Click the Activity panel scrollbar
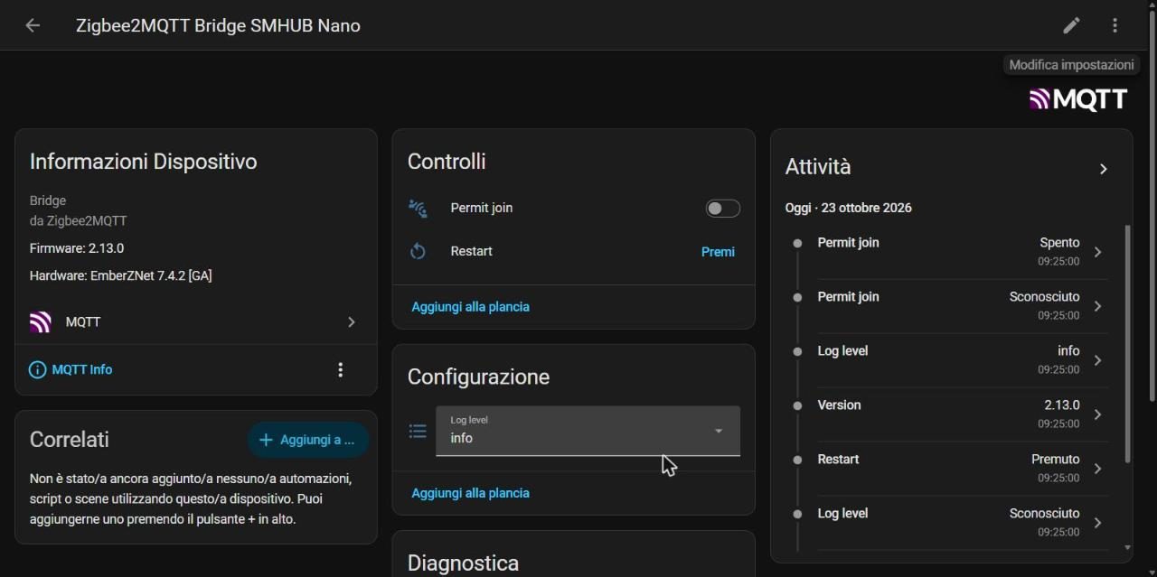This screenshot has width=1157, height=577. coord(1127,343)
